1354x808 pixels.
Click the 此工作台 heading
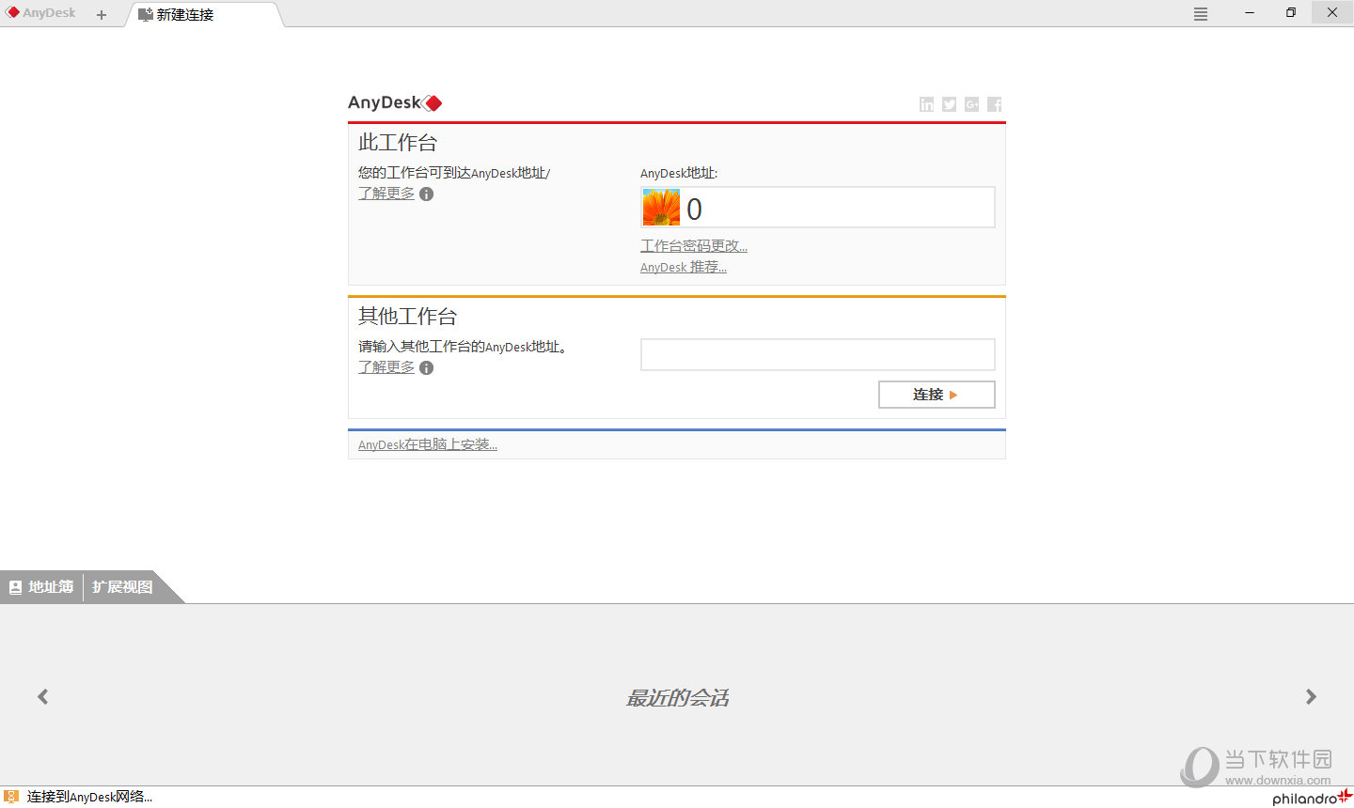tap(398, 143)
